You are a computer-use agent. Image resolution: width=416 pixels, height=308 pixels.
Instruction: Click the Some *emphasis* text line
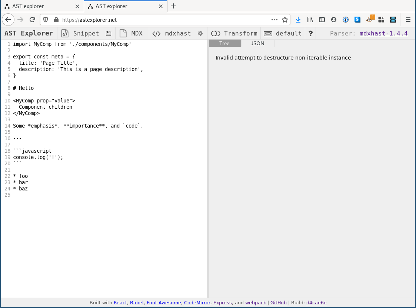point(78,126)
